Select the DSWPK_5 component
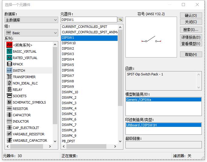Viewport: 207px width, 162px height. 89,114
